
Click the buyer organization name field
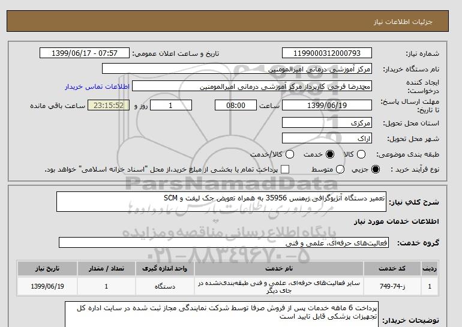click(x=237, y=68)
